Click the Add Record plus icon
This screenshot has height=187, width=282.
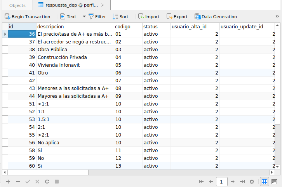pos(8,181)
